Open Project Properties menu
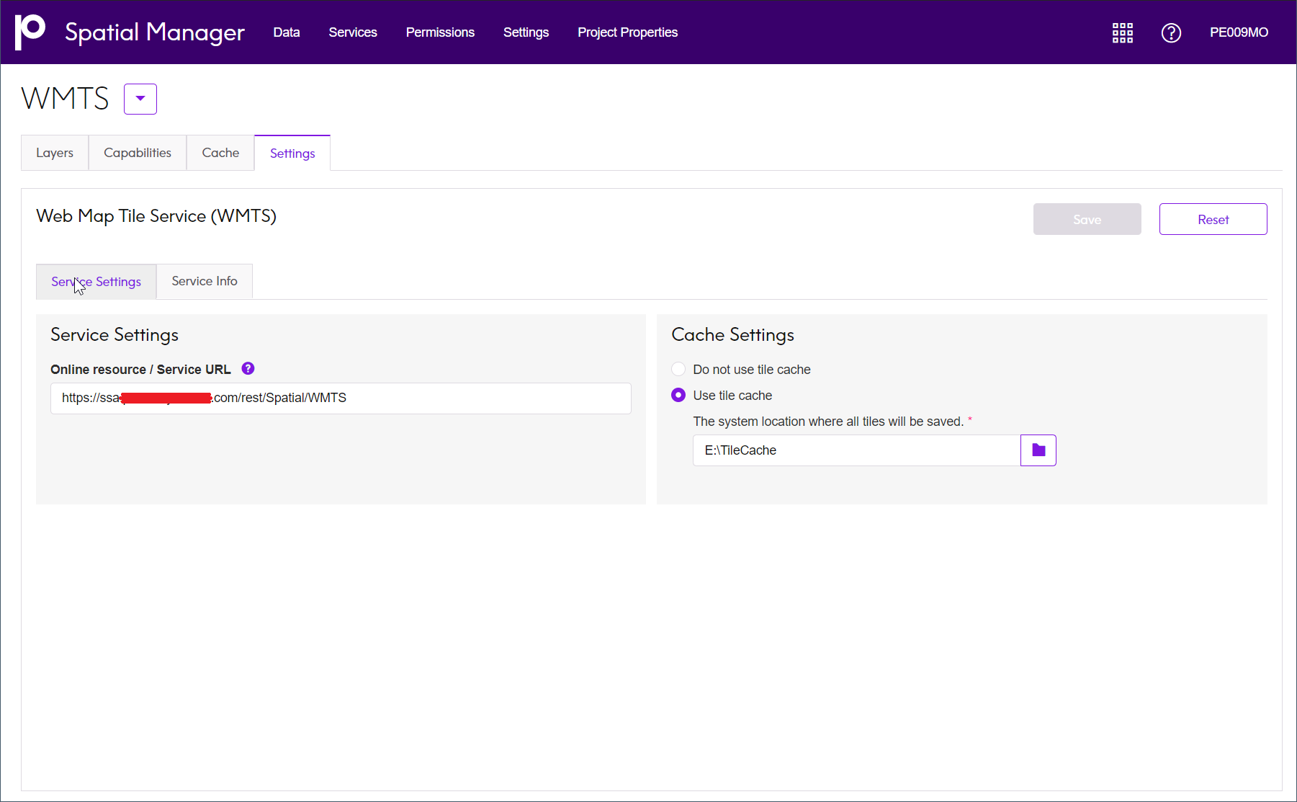The width and height of the screenshot is (1297, 802). click(x=627, y=32)
